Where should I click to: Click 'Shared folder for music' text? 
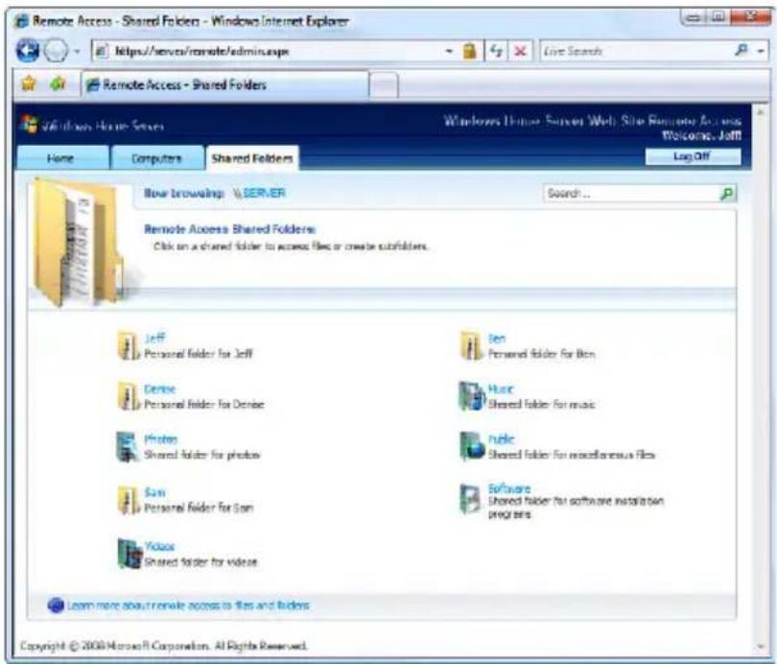[x=542, y=404]
